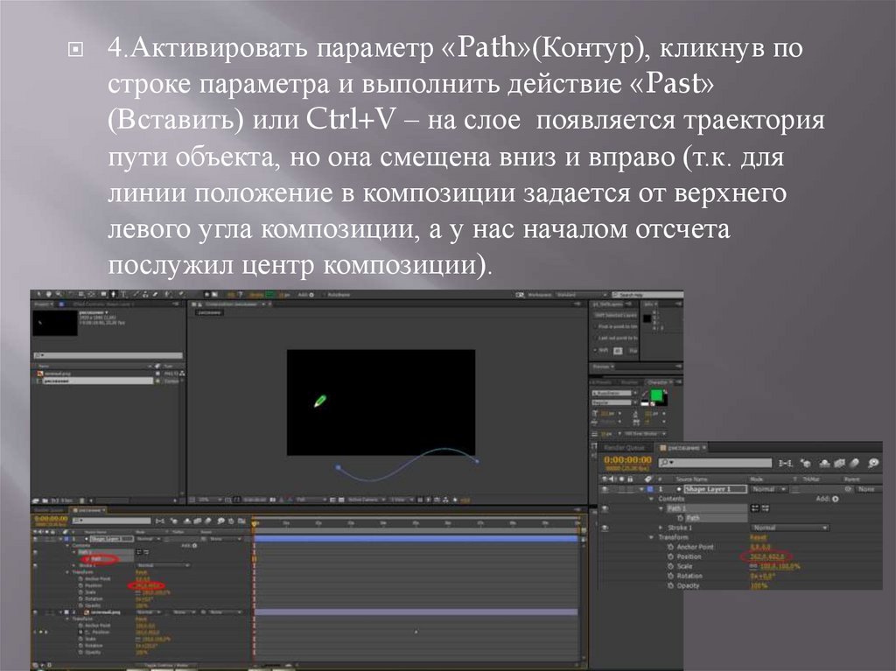Viewport: 896px width, 671px height.
Task: Select the Composition viewer tab
Action: (231, 304)
